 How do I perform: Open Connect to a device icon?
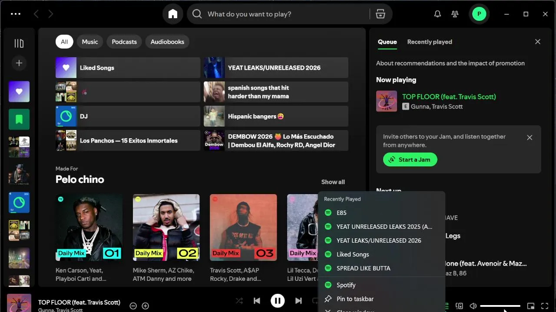459,306
